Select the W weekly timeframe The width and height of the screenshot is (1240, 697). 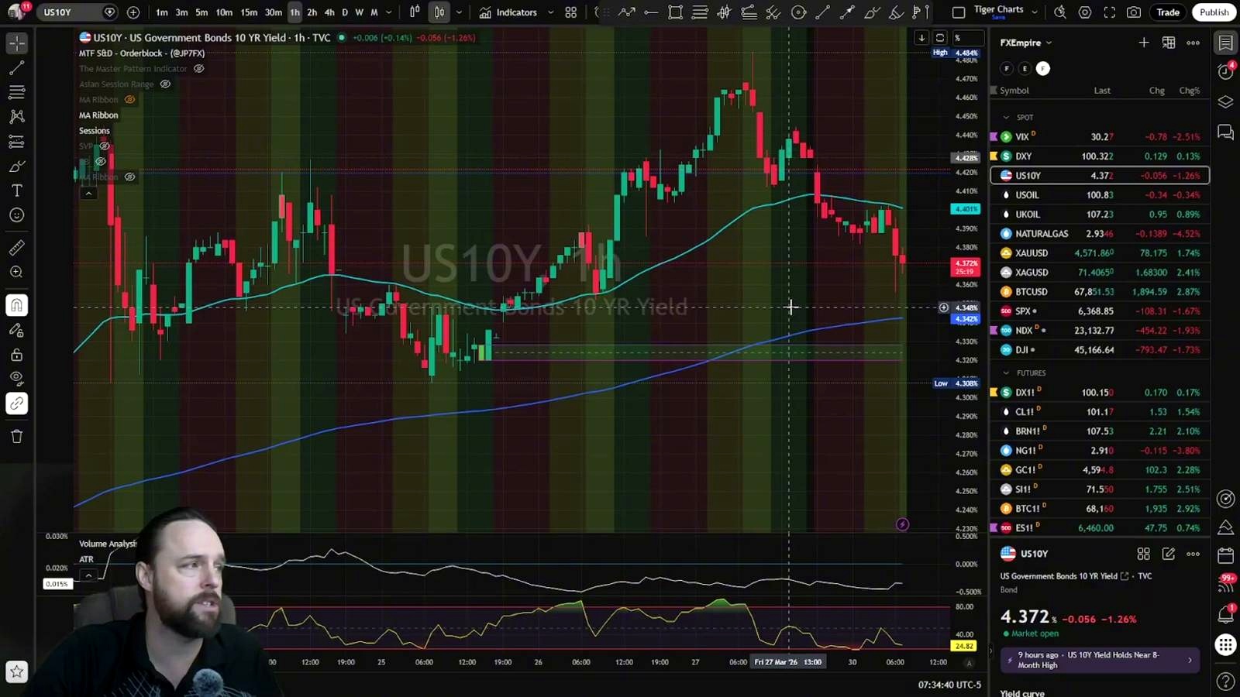click(359, 12)
